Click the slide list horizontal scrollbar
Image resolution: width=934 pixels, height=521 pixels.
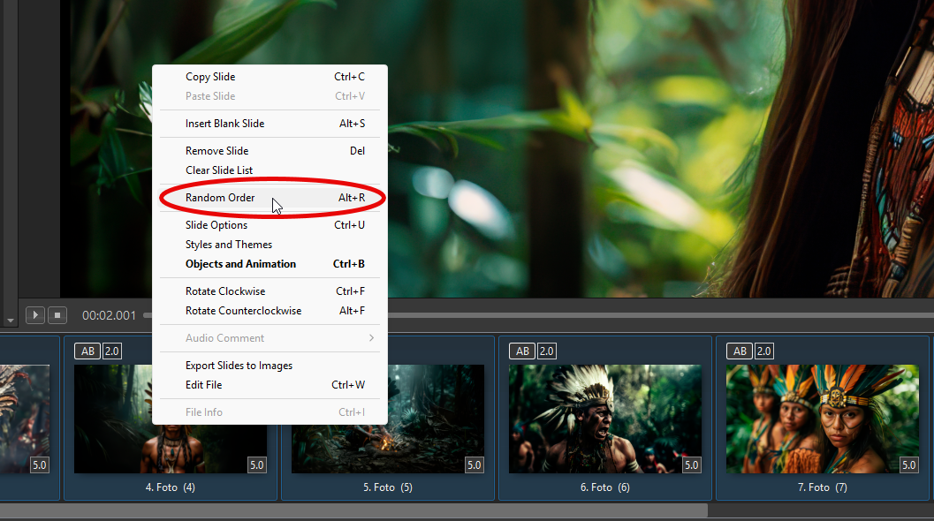point(353,510)
